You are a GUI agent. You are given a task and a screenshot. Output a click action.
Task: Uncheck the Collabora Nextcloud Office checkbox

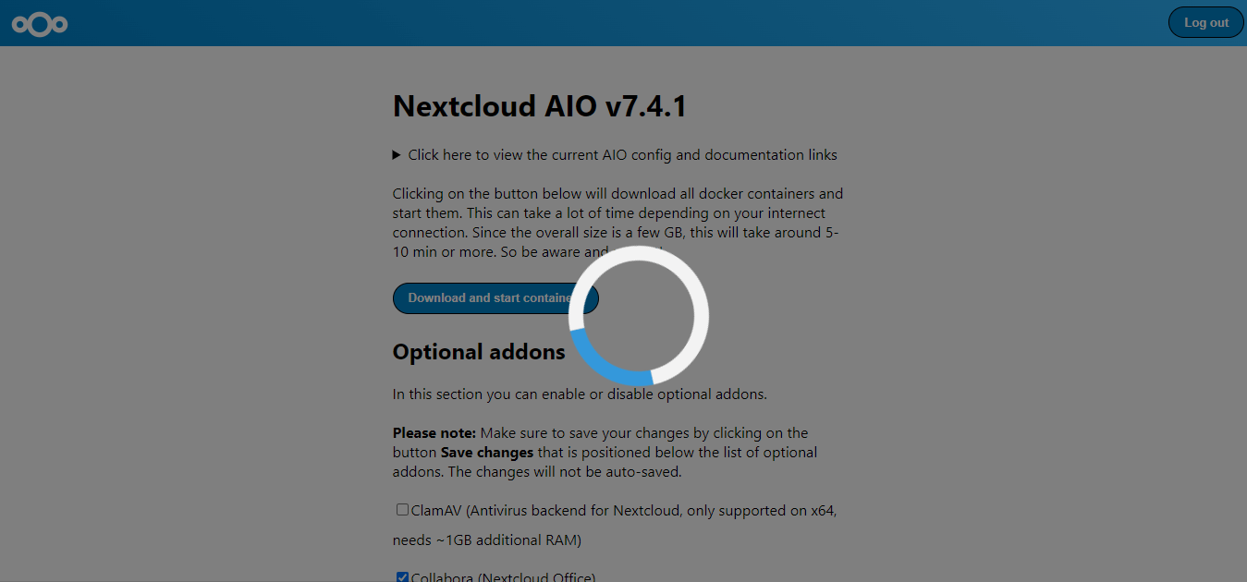[x=402, y=577]
